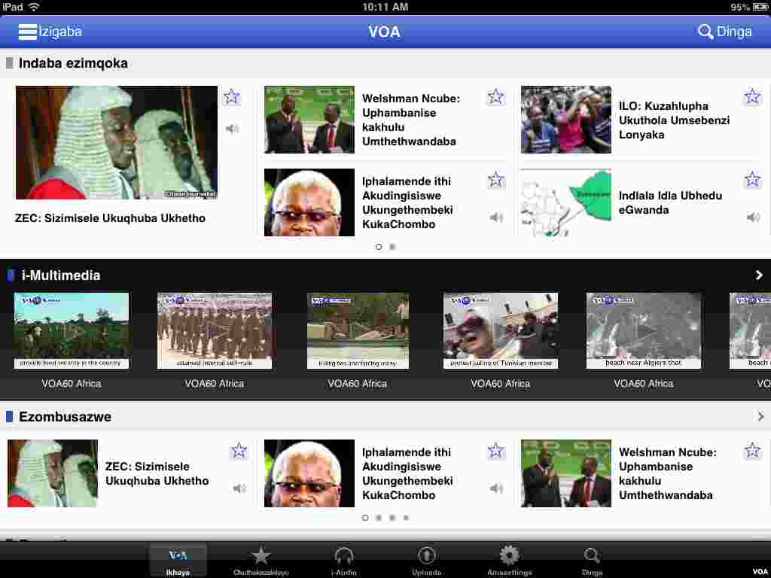This screenshot has width=771, height=578.
Task: Tap the 10:11 AM status bar clock
Action: (385, 6)
